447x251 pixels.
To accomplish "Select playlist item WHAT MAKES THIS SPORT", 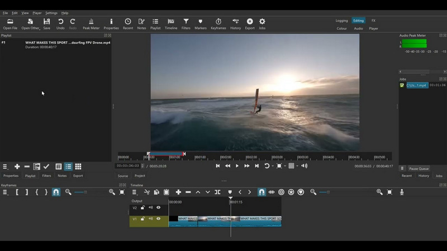I will click(x=56, y=45).
